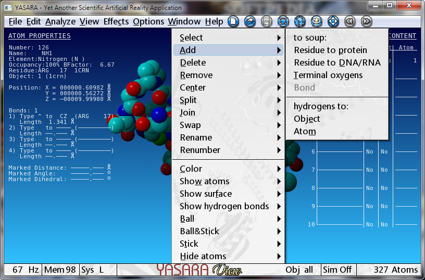The height and width of the screenshot is (280, 425).
Task: Click the blue nitrogen atom sphere in molecule
Action: (159, 115)
